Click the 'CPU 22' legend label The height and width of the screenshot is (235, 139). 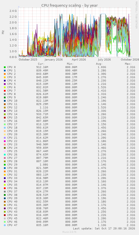coord(12,141)
